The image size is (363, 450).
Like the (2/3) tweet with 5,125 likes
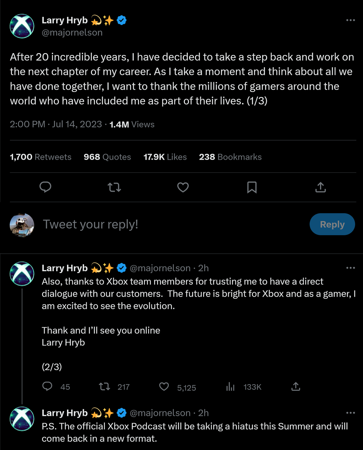164,387
